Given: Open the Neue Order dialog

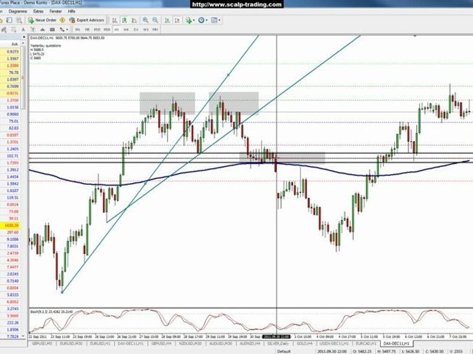Looking at the screenshot, I should point(42,20).
